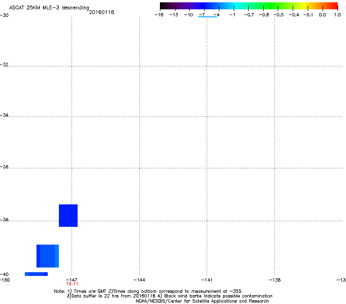Click the -147 longitude axis label
This screenshot has width=346, height=304.
tap(72, 280)
